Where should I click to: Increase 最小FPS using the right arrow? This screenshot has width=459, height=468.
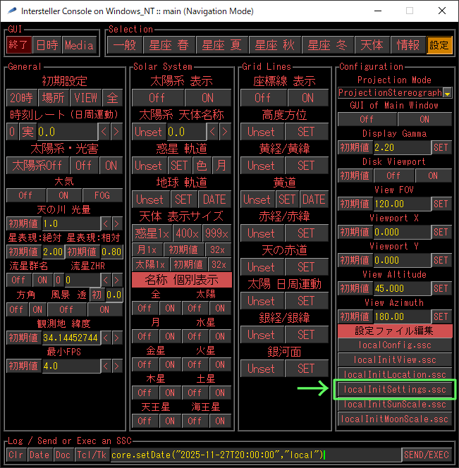(x=117, y=366)
